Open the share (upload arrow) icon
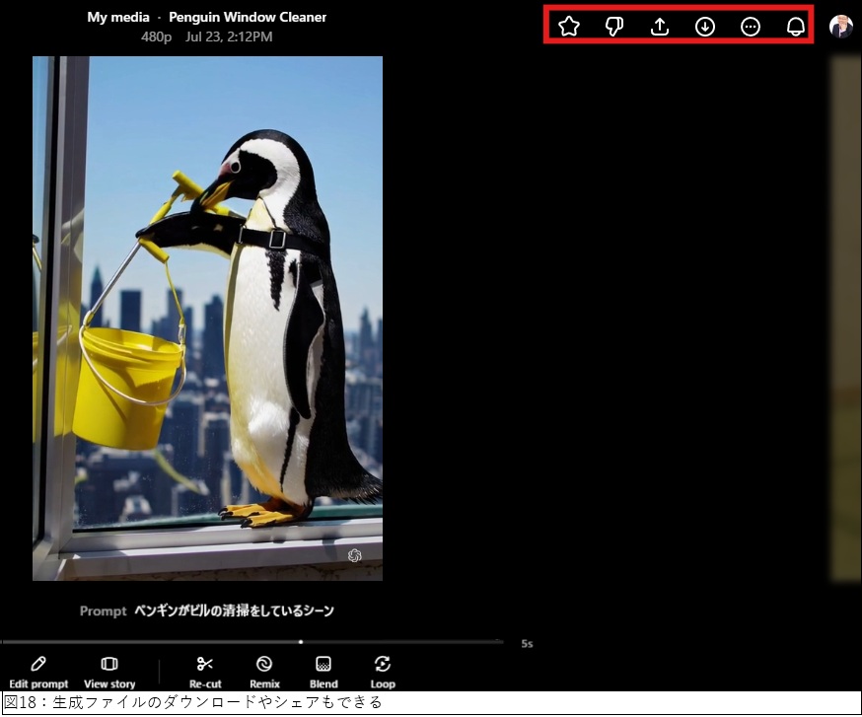Screen dimensions: 862x717 [660, 27]
